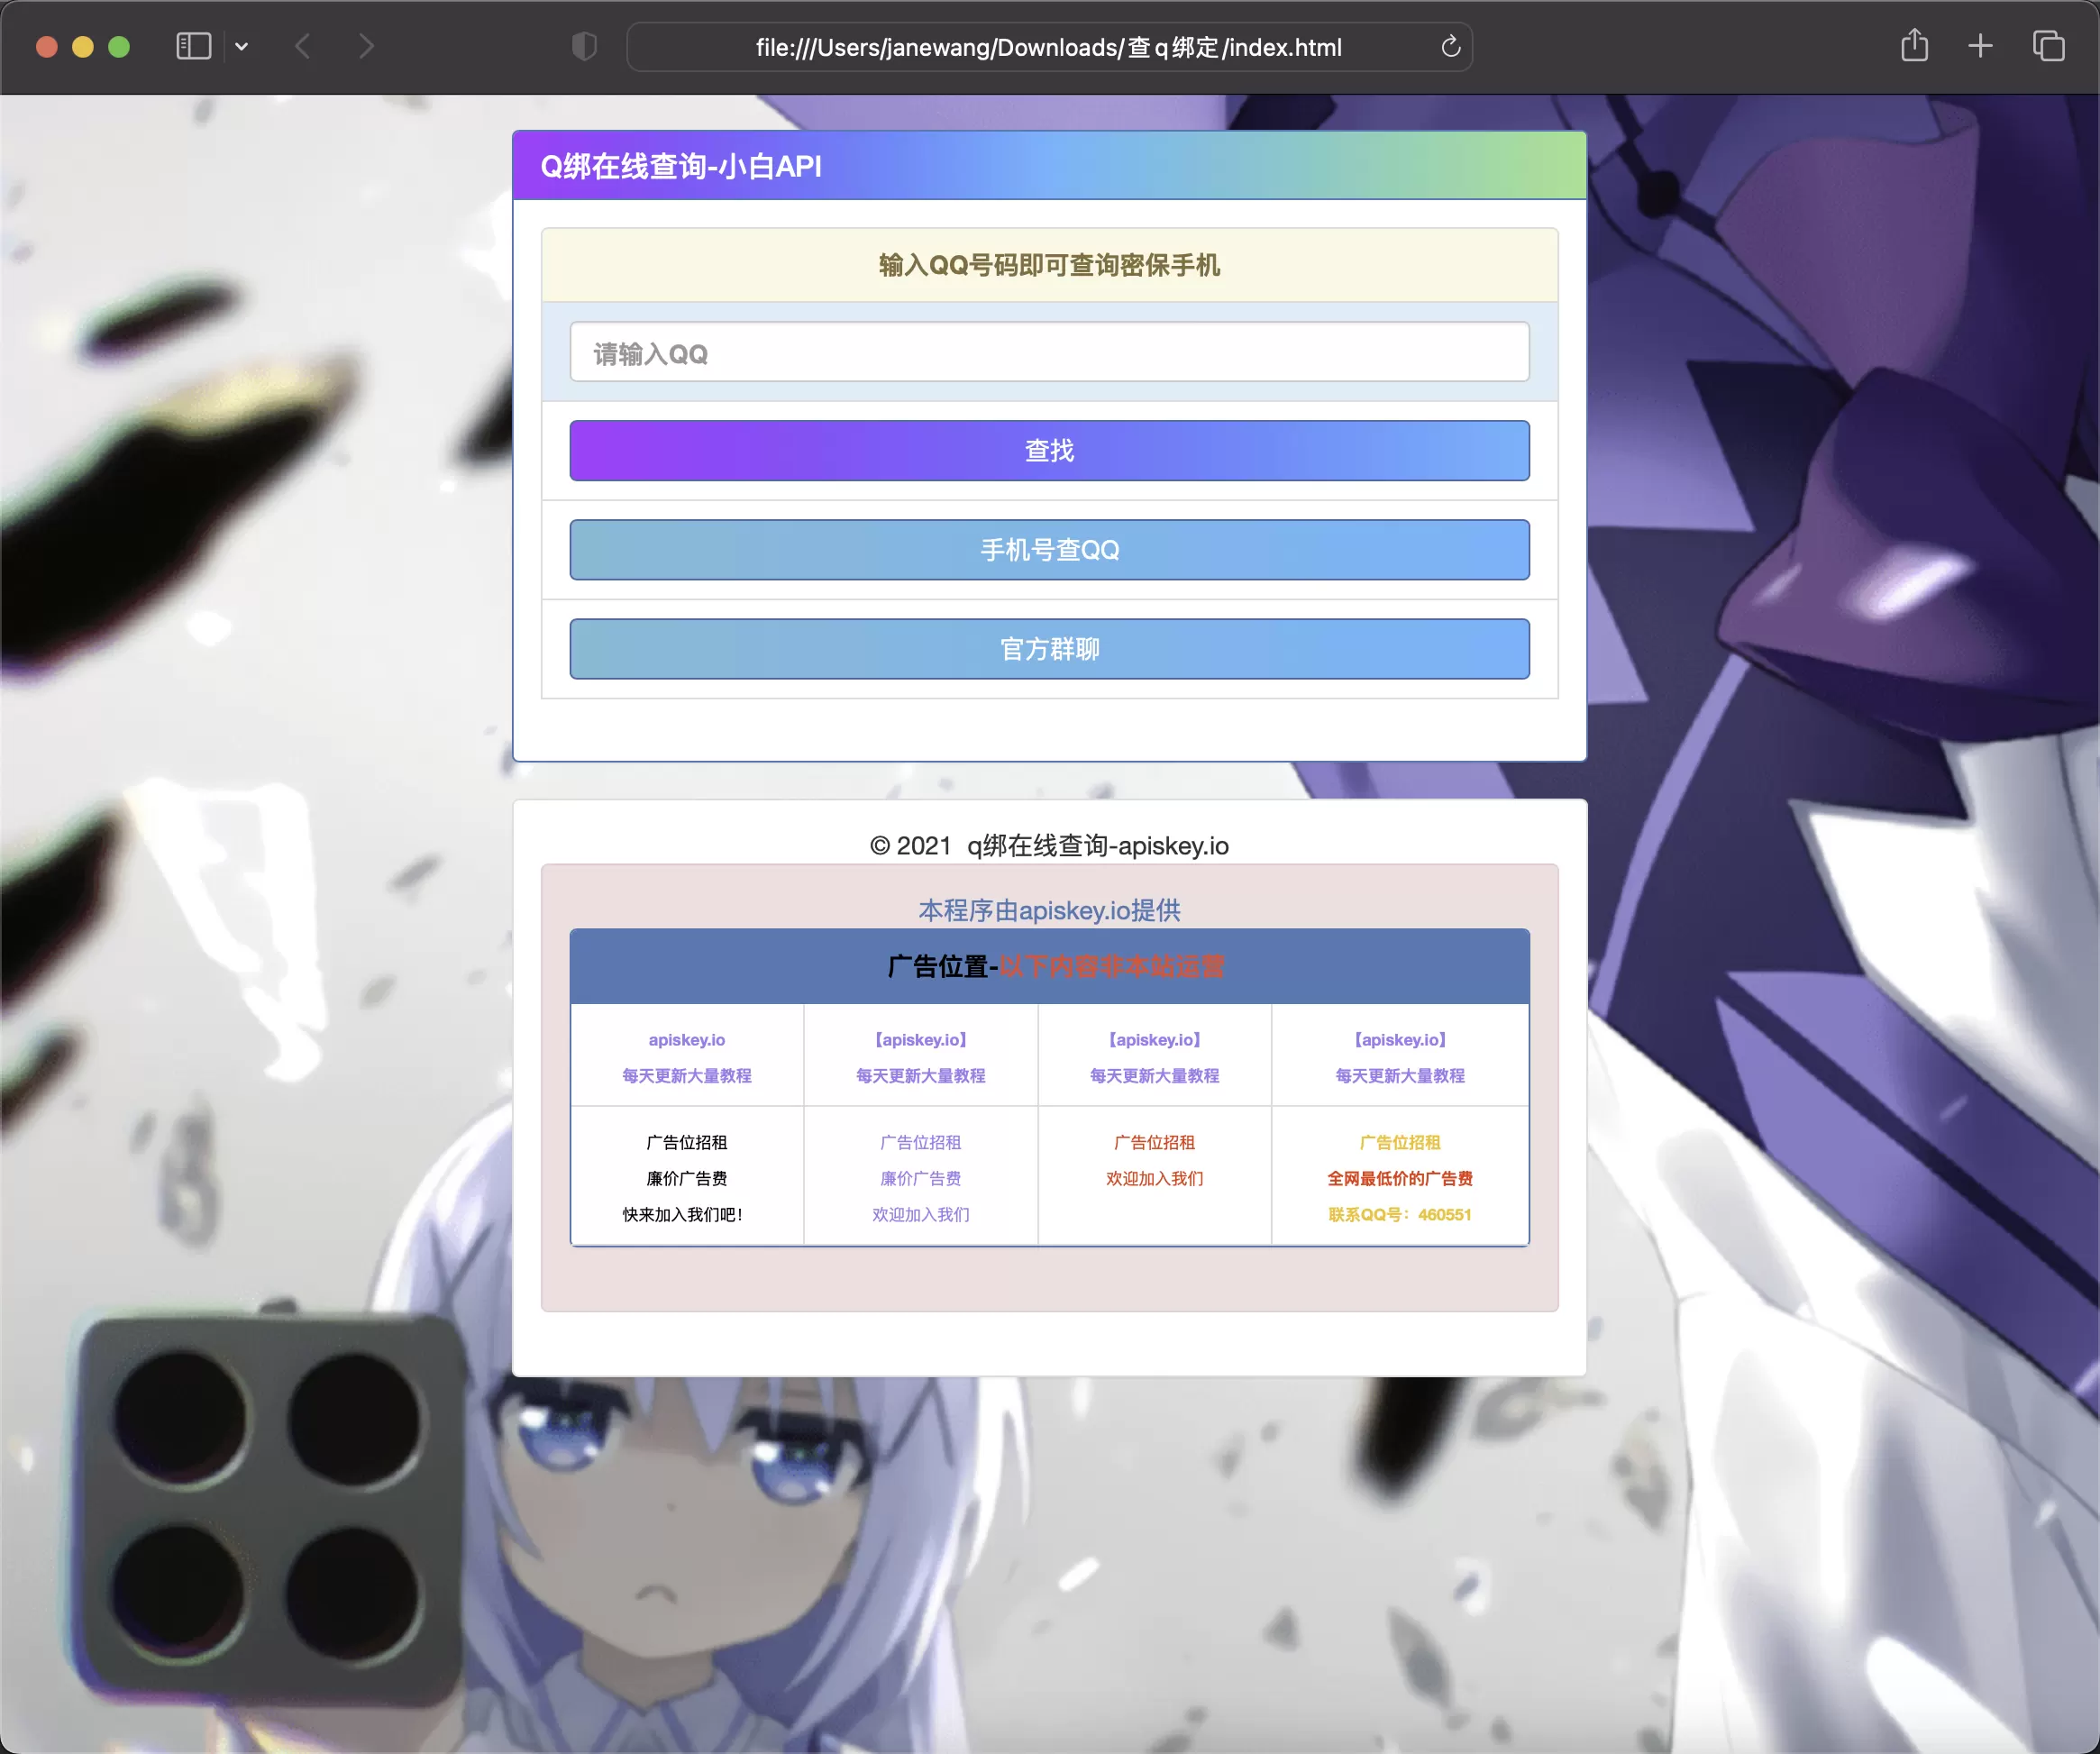Image resolution: width=2100 pixels, height=1754 pixels.
Task: Open the purple 广告位招租 ad cell
Action: [x=920, y=1142]
